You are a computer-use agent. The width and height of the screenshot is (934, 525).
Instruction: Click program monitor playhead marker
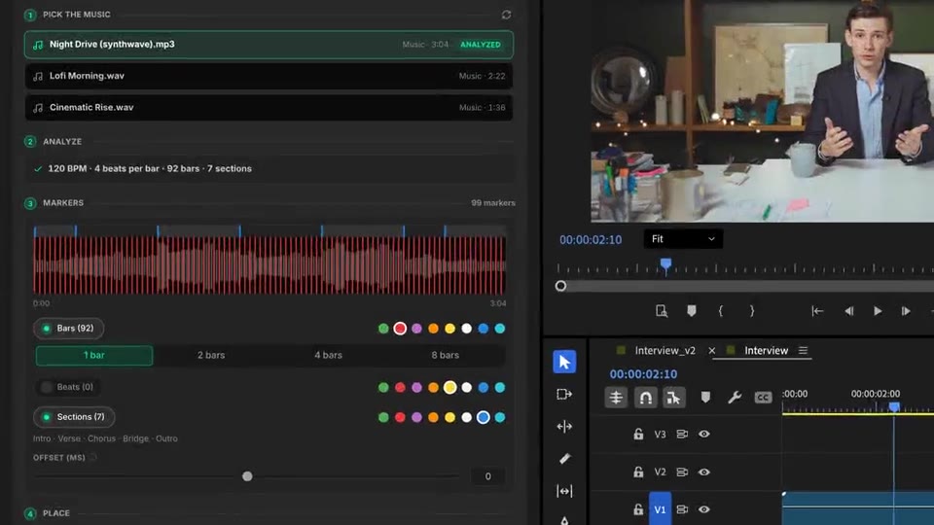tap(665, 264)
